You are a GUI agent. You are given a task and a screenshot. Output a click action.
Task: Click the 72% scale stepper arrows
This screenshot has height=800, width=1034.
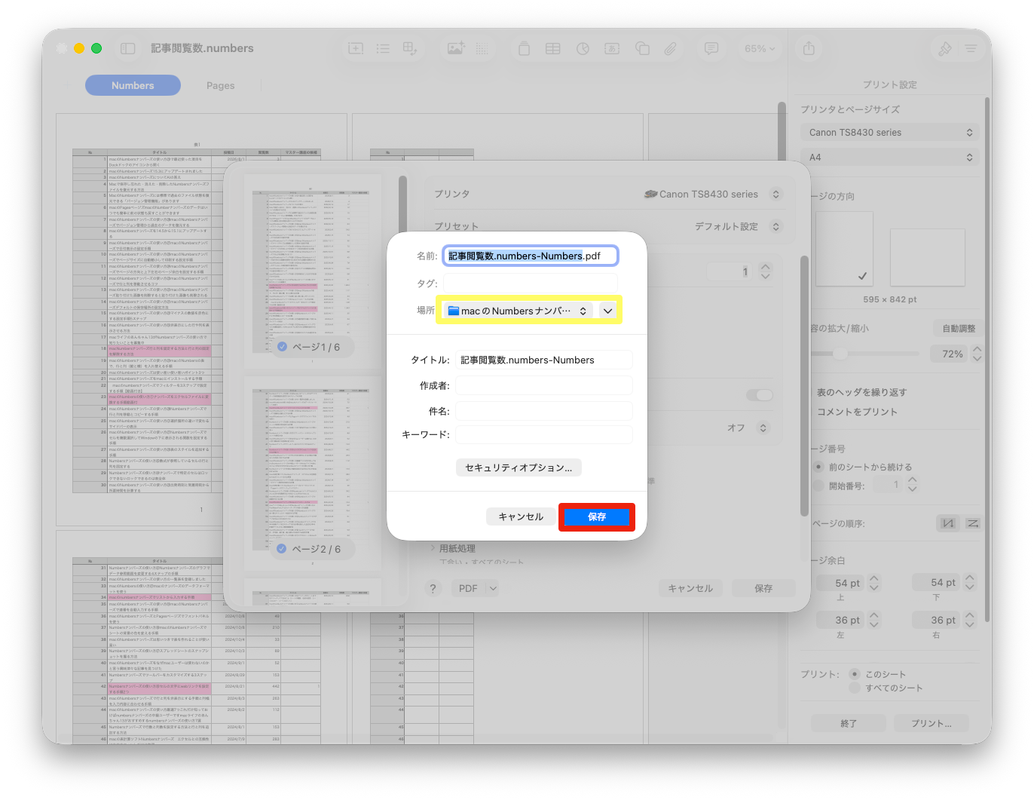977,354
